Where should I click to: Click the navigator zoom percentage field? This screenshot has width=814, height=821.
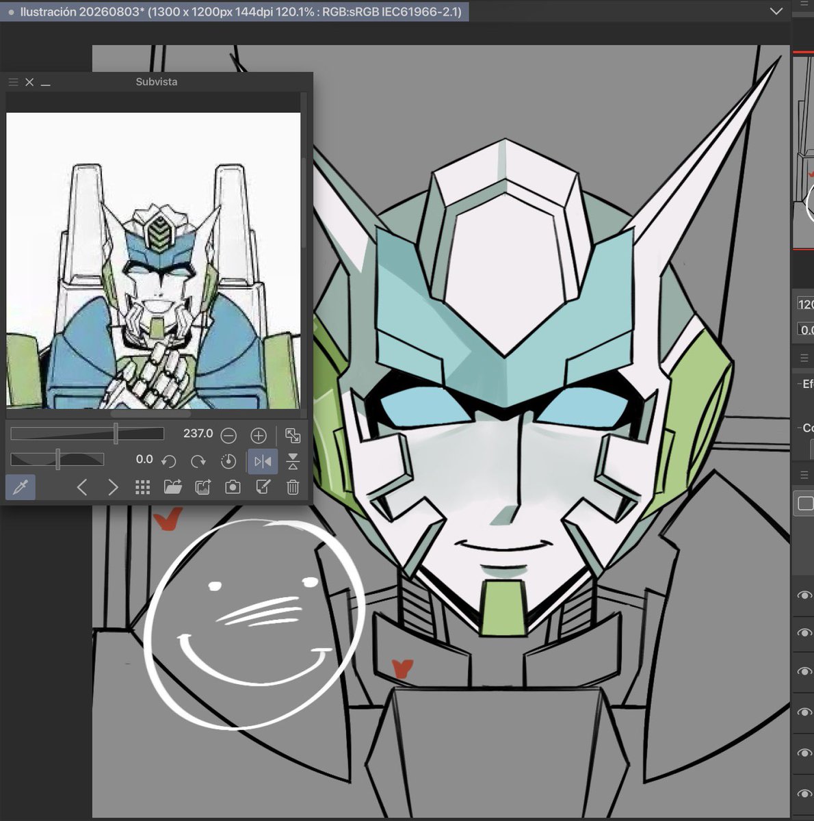(806, 304)
